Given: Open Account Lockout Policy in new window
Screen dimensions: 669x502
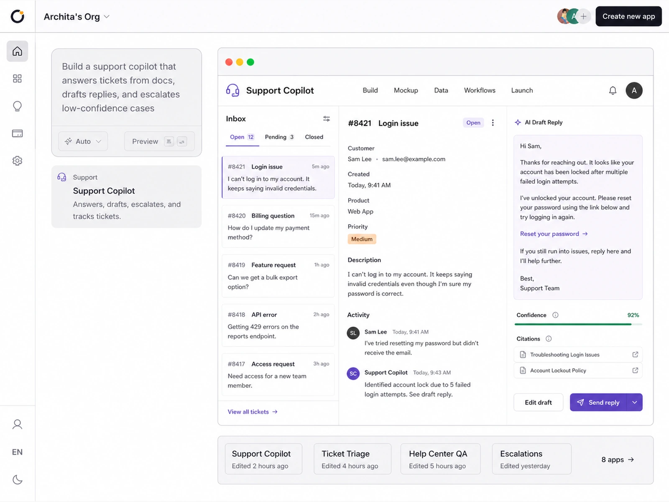Looking at the screenshot, I should pyautogui.click(x=635, y=371).
